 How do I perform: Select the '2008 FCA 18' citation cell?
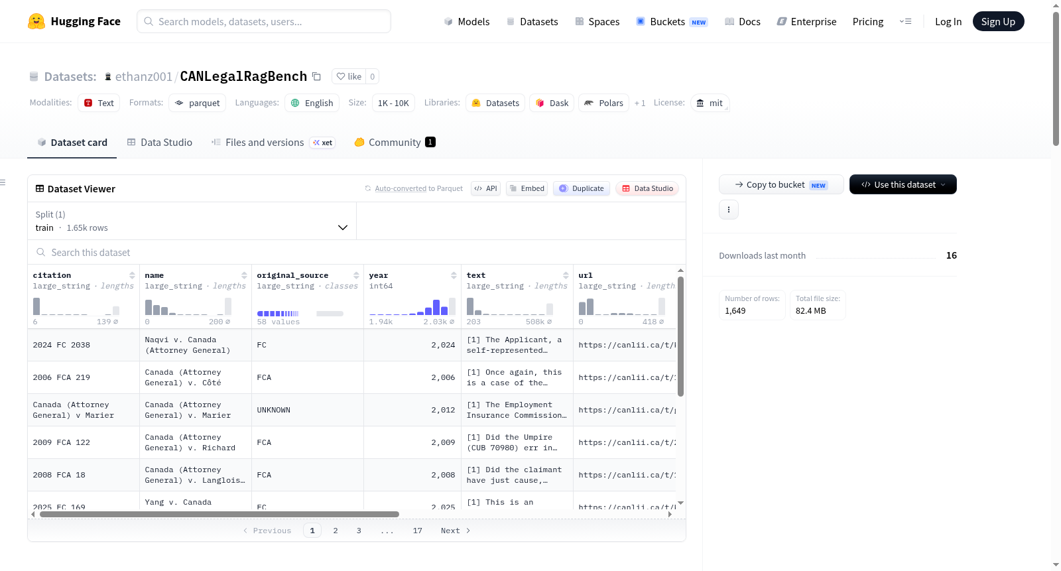click(84, 475)
